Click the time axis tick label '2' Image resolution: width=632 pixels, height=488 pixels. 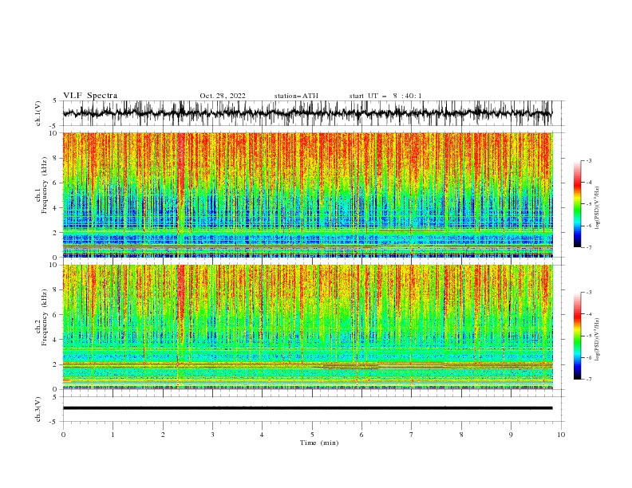tap(163, 435)
